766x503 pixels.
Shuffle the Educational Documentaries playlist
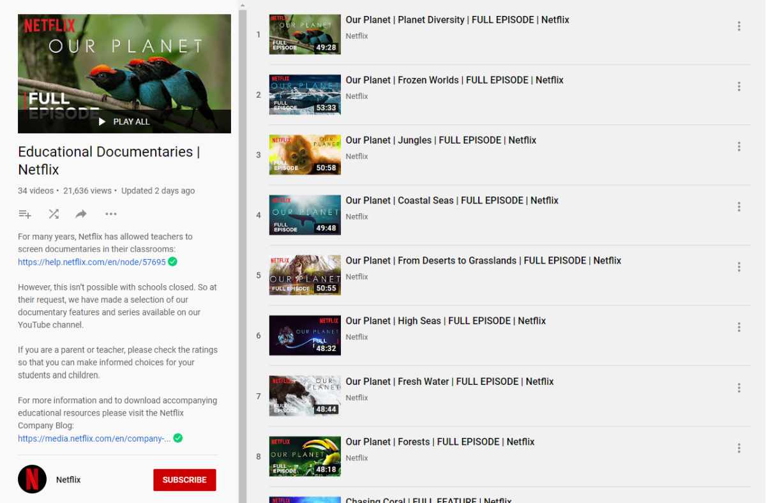point(54,214)
